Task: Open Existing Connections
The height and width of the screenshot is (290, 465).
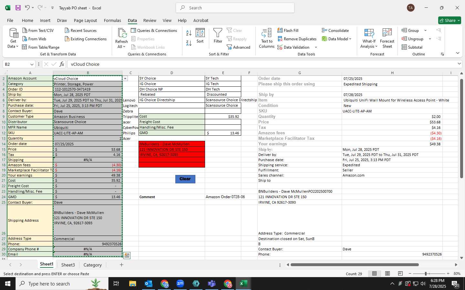Action: pyautogui.click(x=85, y=39)
